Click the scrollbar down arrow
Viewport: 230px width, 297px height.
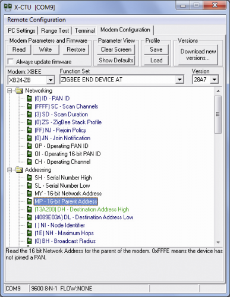coord(218,242)
